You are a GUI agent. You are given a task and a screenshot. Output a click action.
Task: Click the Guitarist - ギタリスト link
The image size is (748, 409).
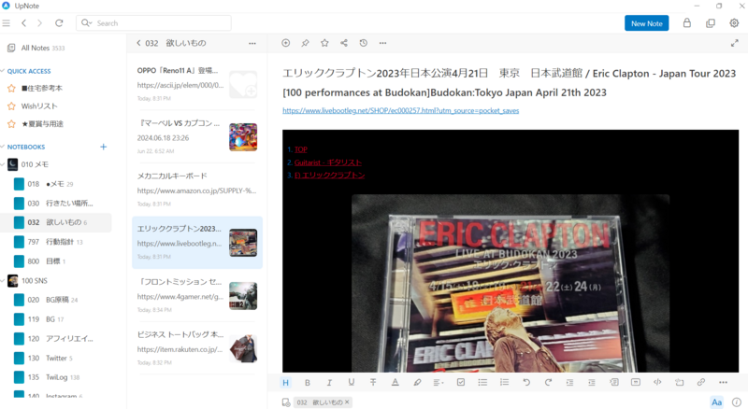pos(328,162)
